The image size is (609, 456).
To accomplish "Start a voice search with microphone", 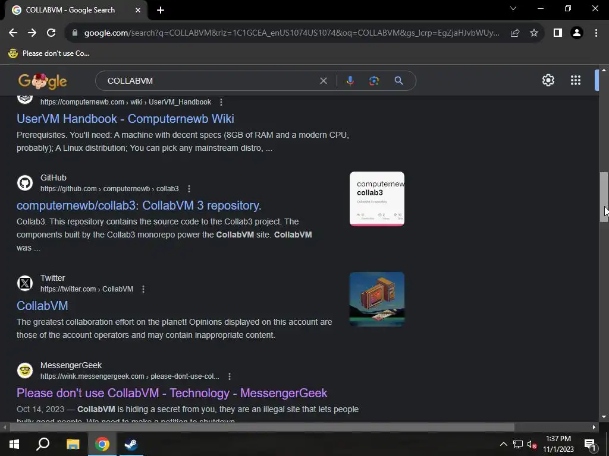I will [350, 81].
